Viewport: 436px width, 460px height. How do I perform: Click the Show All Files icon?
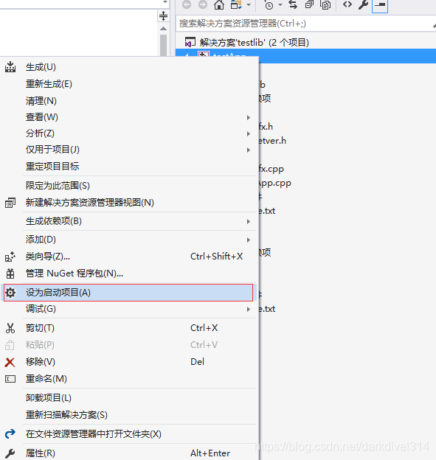click(x=325, y=5)
